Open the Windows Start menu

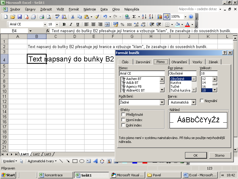pyautogui.click(x=8, y=175)
